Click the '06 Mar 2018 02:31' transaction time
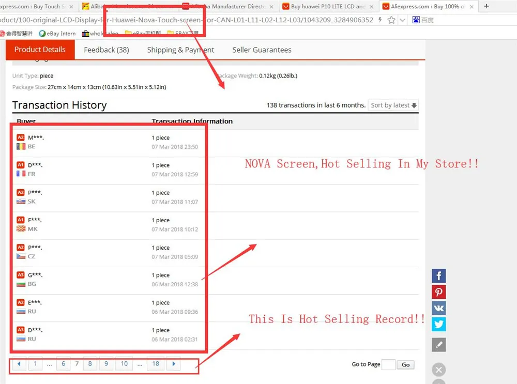Image resolution: width=517 pixels, height=384 pixels. tap(175, 340)
